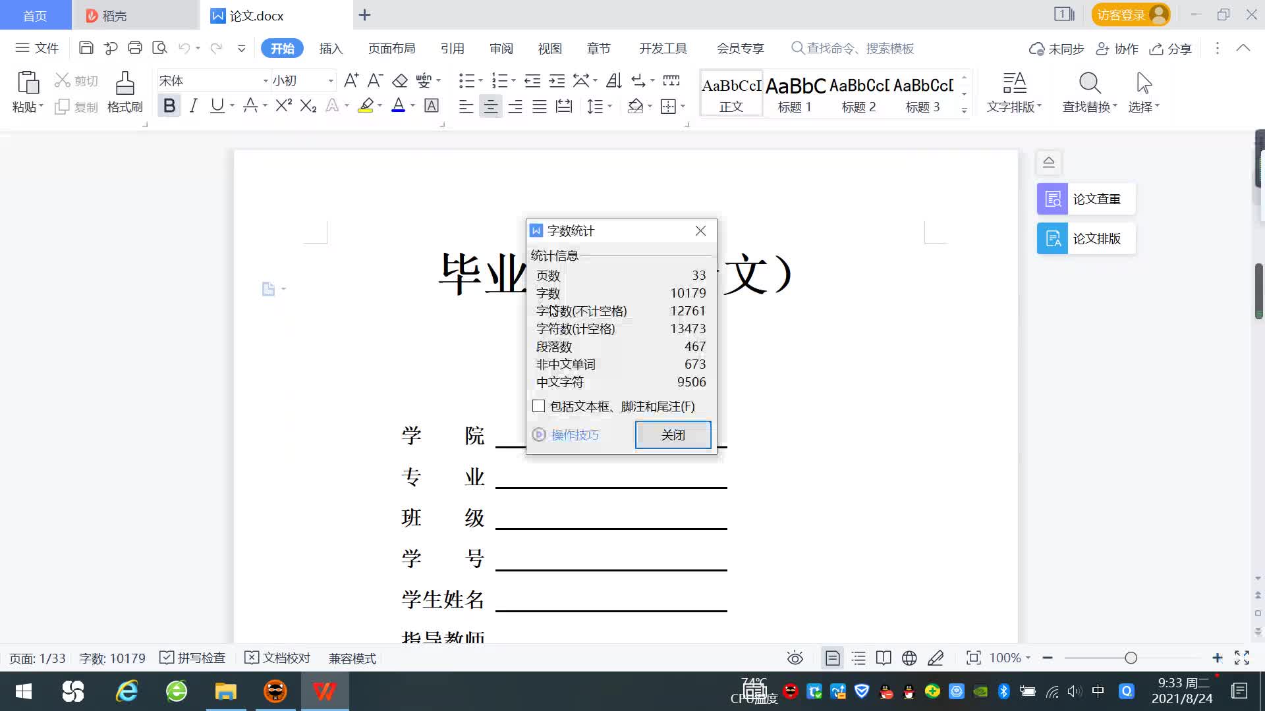Switch to 页面布局 ribbon tab

(x=391, y=48)
